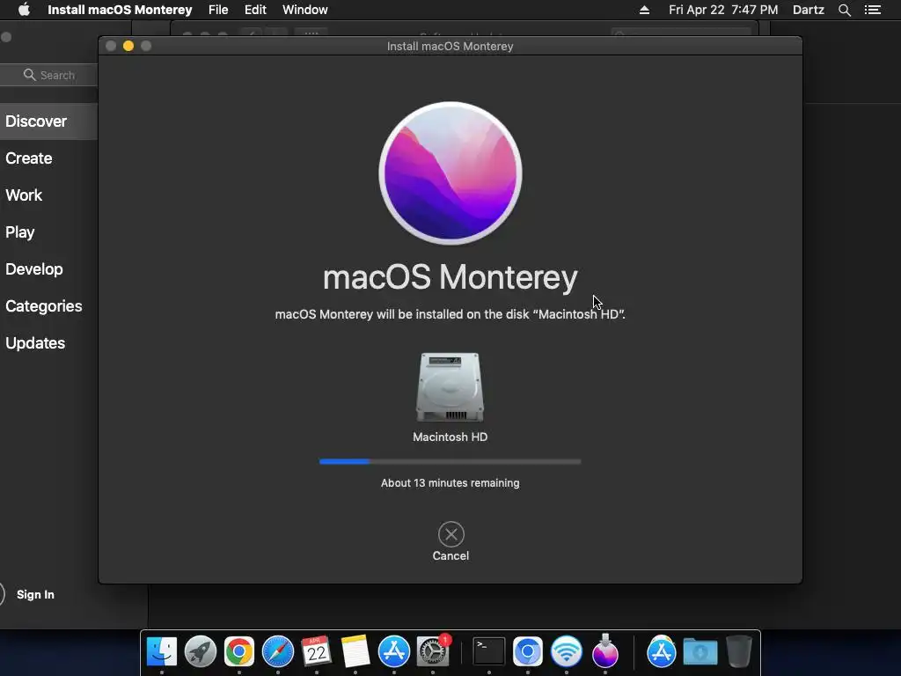901x676 pixels.
Task: Open Google Chrome from the Dock
Action: pos(239,651)
